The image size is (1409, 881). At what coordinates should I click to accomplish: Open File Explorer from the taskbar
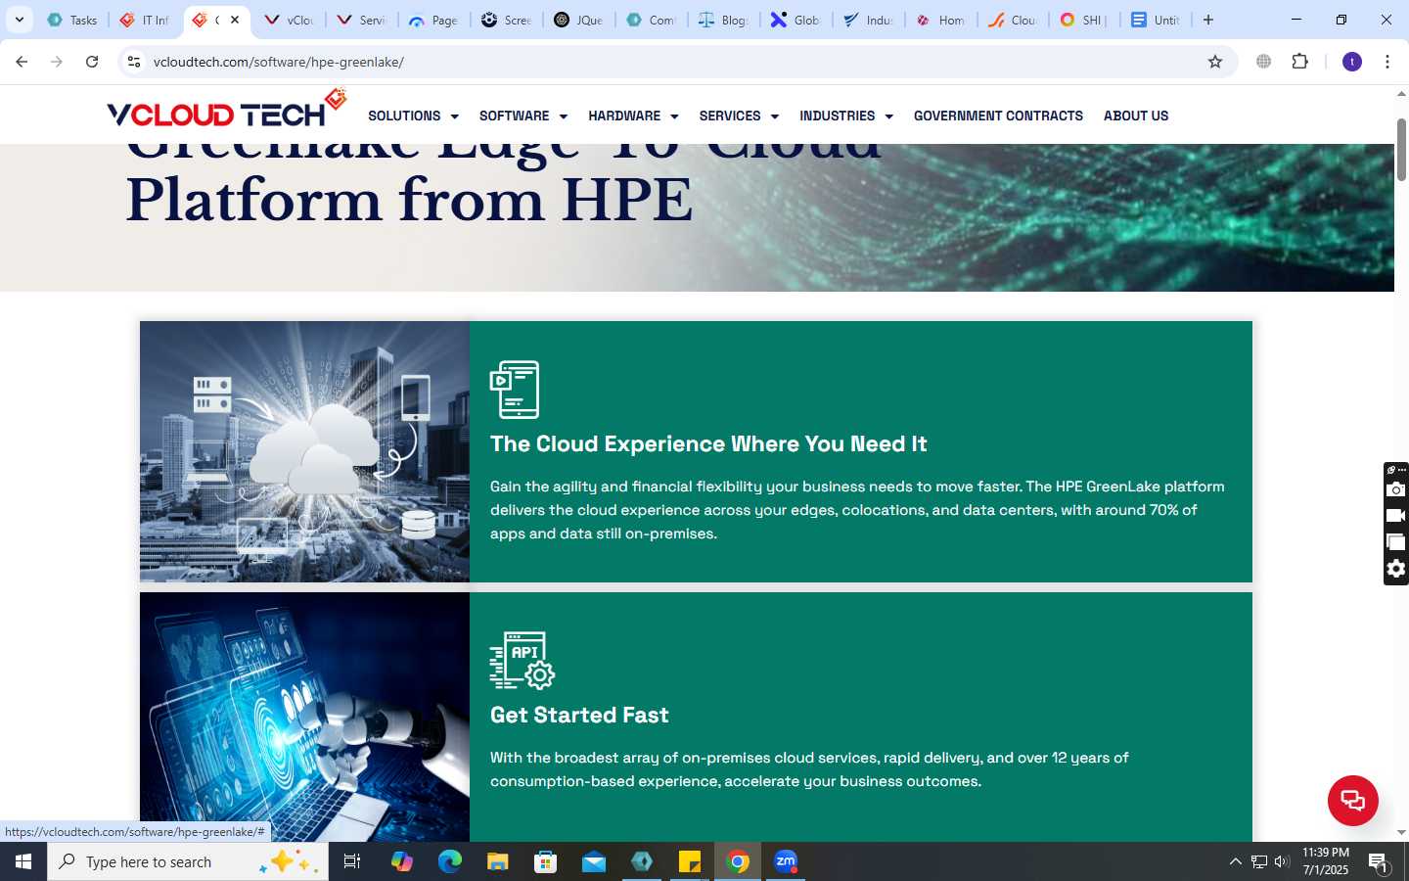[497, 861]
